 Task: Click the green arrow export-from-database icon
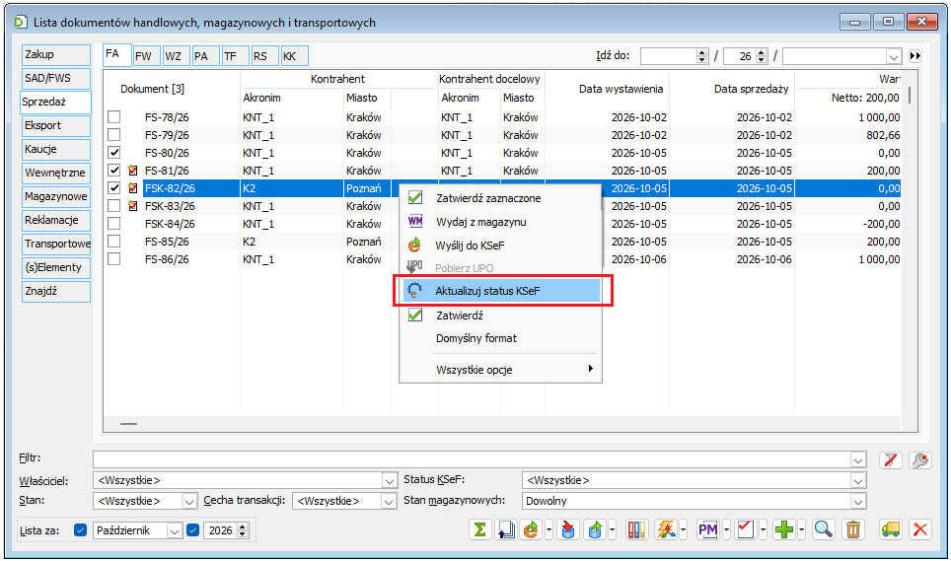tap(595, 530)
